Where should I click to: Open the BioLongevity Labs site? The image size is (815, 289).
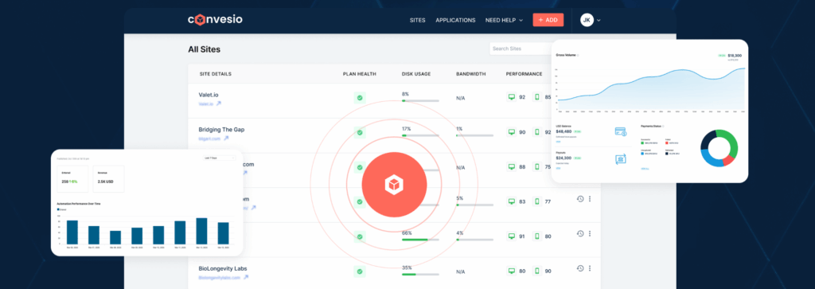[x=223, y=269]
